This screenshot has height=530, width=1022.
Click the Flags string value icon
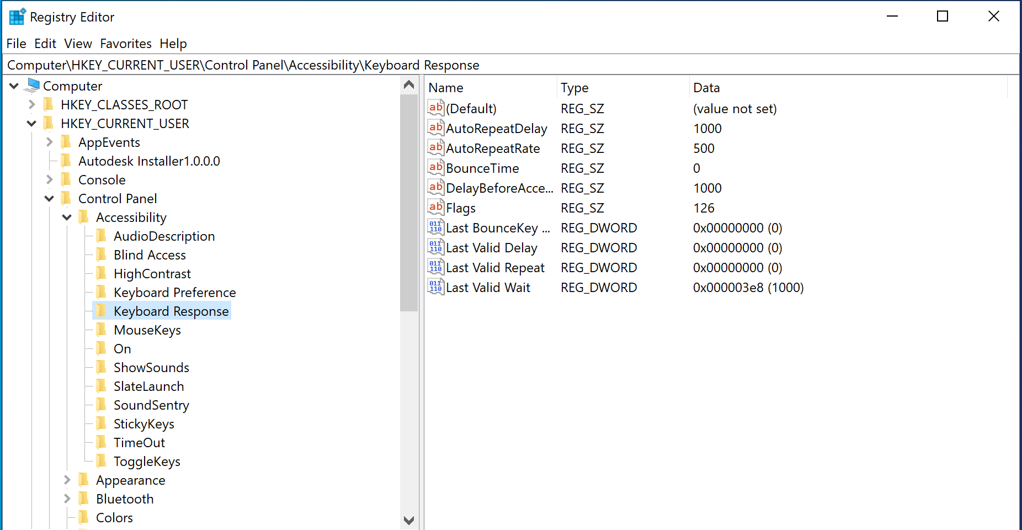[x=435, y=208]
